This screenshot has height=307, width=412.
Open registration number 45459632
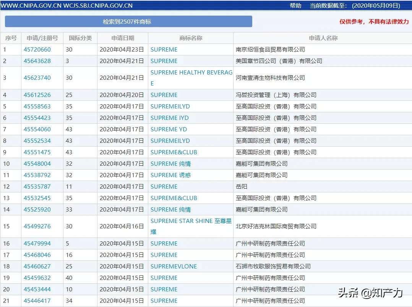point(37,278)
